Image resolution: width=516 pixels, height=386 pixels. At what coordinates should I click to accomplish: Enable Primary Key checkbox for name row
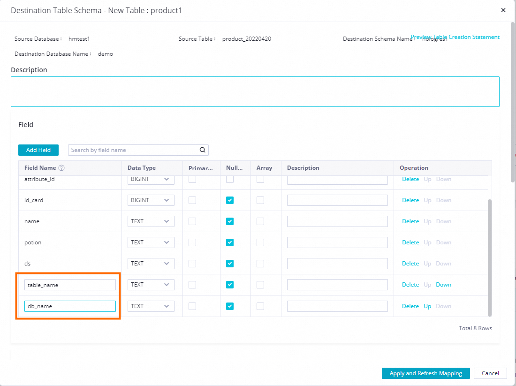(192, 221)
